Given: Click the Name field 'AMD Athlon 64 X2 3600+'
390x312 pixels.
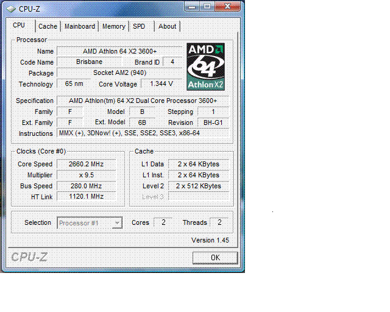Looking at the screenshot, I should 119,51.
